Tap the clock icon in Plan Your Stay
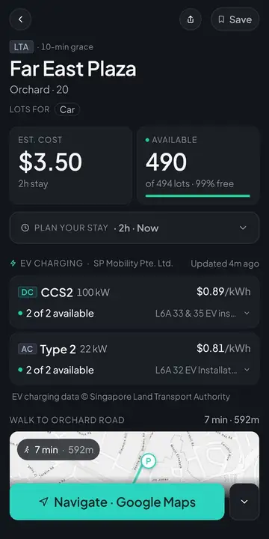This screenshot has width=269, height=539. click(x=25, y=228)
